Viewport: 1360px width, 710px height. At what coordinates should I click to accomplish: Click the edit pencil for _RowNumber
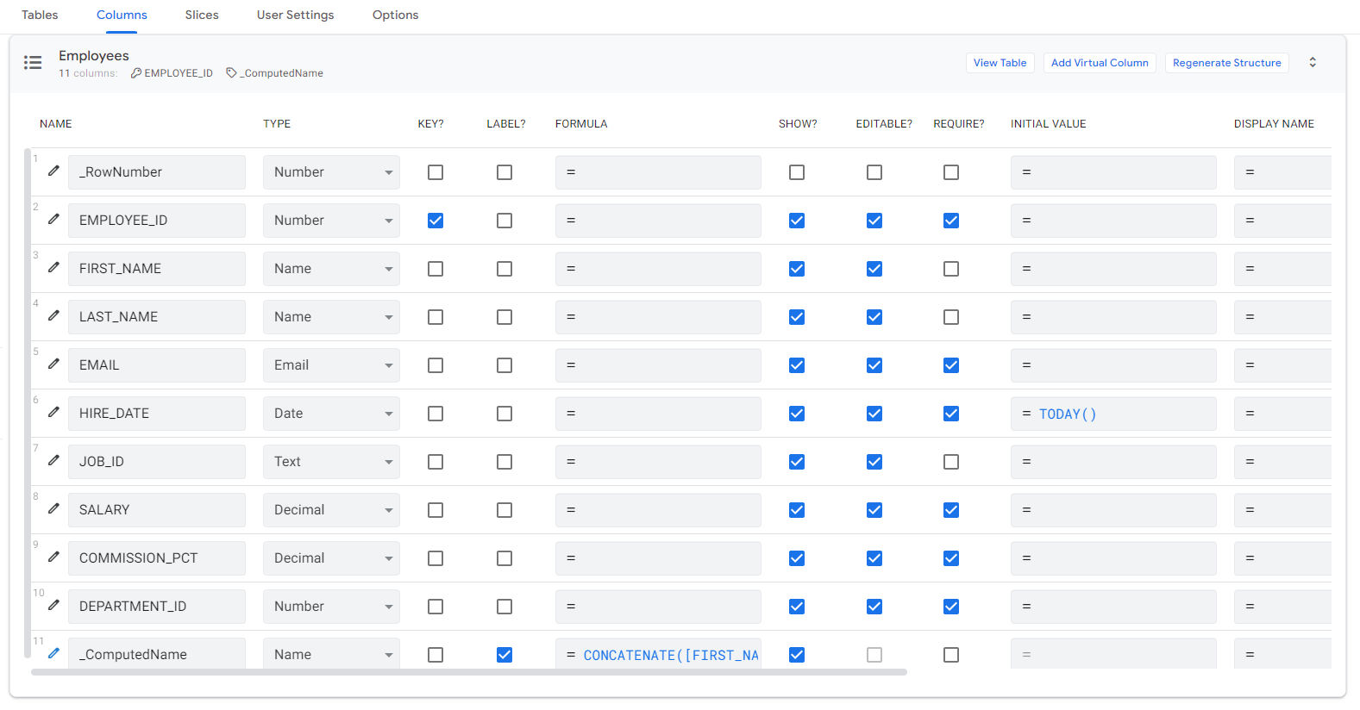click(53, 171)
